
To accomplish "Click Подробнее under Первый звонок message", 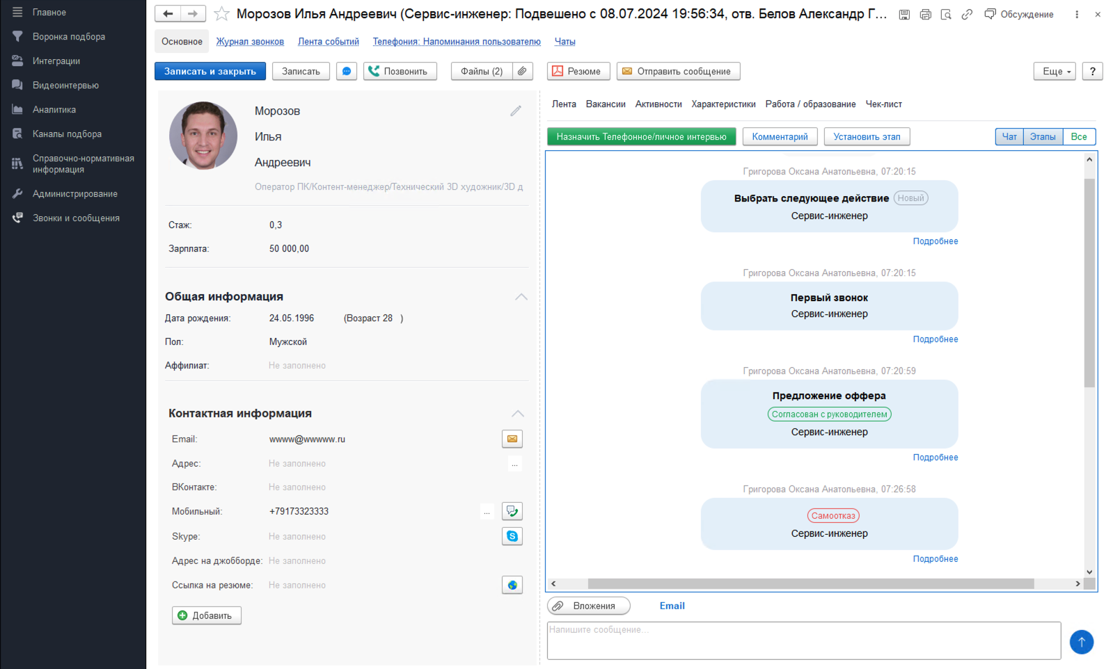I will click(936, 339).
